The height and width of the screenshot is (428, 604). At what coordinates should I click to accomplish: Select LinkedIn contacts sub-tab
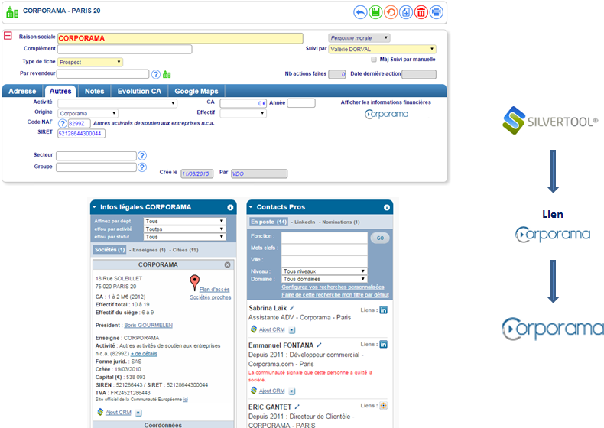tap(305, 222)
